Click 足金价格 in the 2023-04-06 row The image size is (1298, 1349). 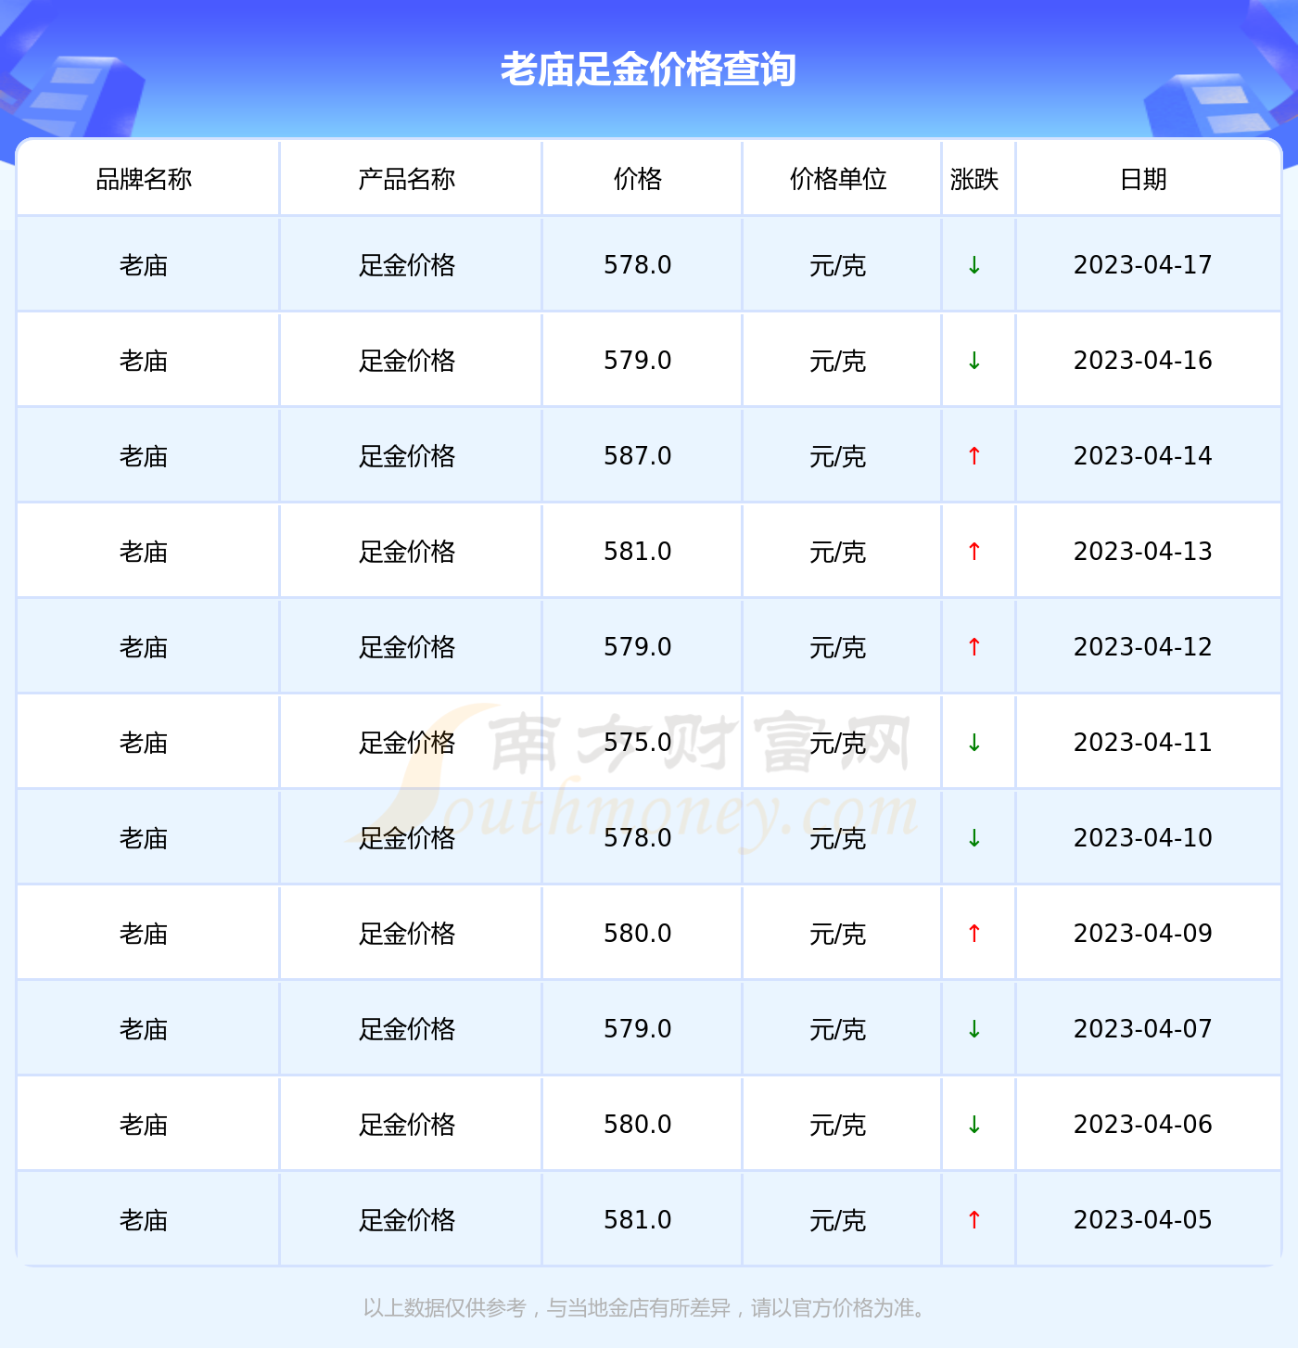407,1126
